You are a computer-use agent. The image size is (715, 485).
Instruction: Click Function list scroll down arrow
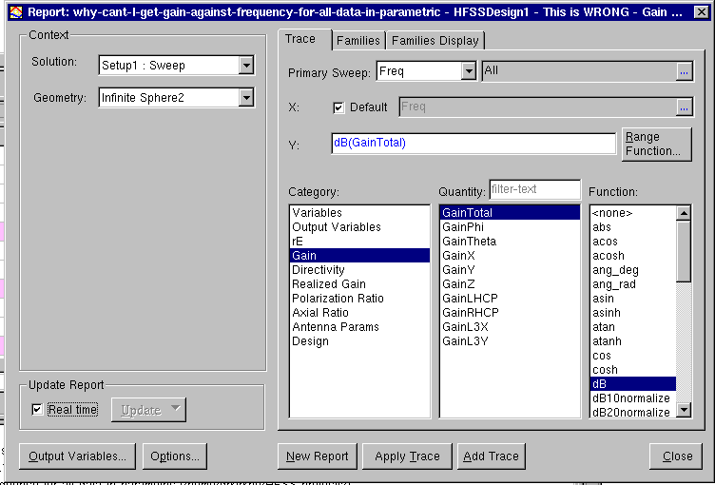[x=684, y=410]
